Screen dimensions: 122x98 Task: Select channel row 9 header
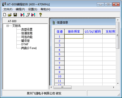pyautogui.click(x=59, y=72)
